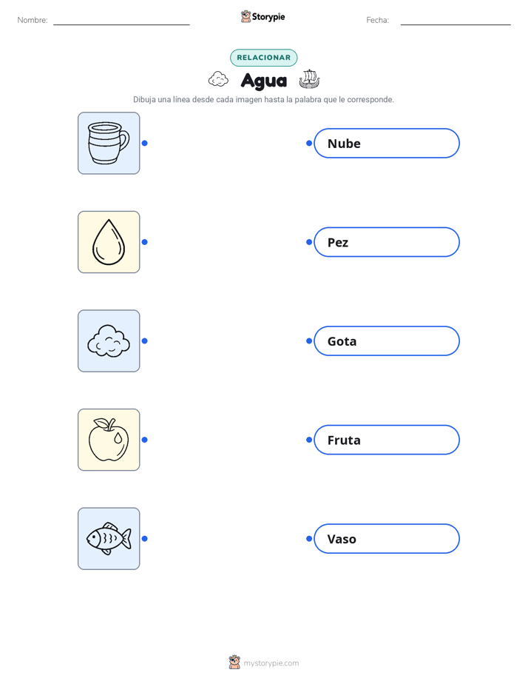Select the Vaso word box

point(387,539)
